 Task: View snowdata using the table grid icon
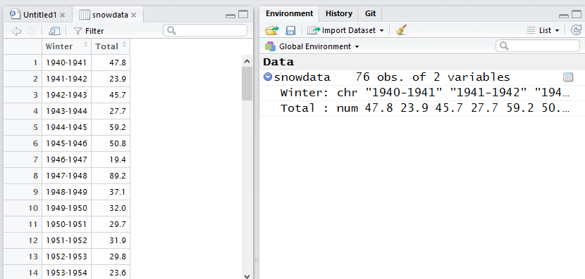[568, 77]
